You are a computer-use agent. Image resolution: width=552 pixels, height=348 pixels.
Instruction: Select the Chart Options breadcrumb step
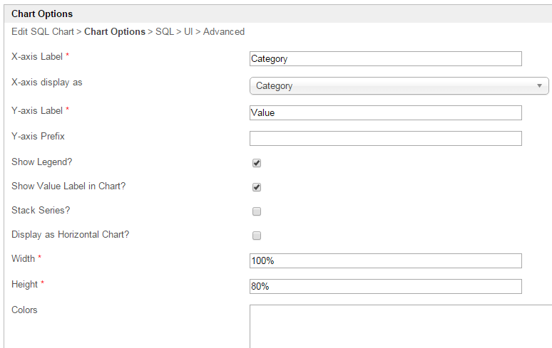114,32
